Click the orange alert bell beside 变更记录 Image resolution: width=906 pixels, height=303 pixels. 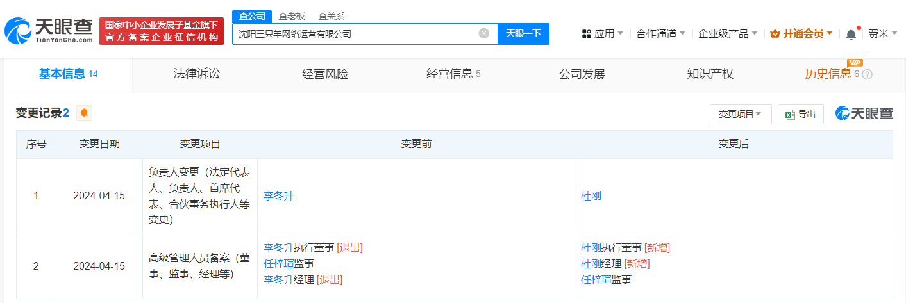85,113
